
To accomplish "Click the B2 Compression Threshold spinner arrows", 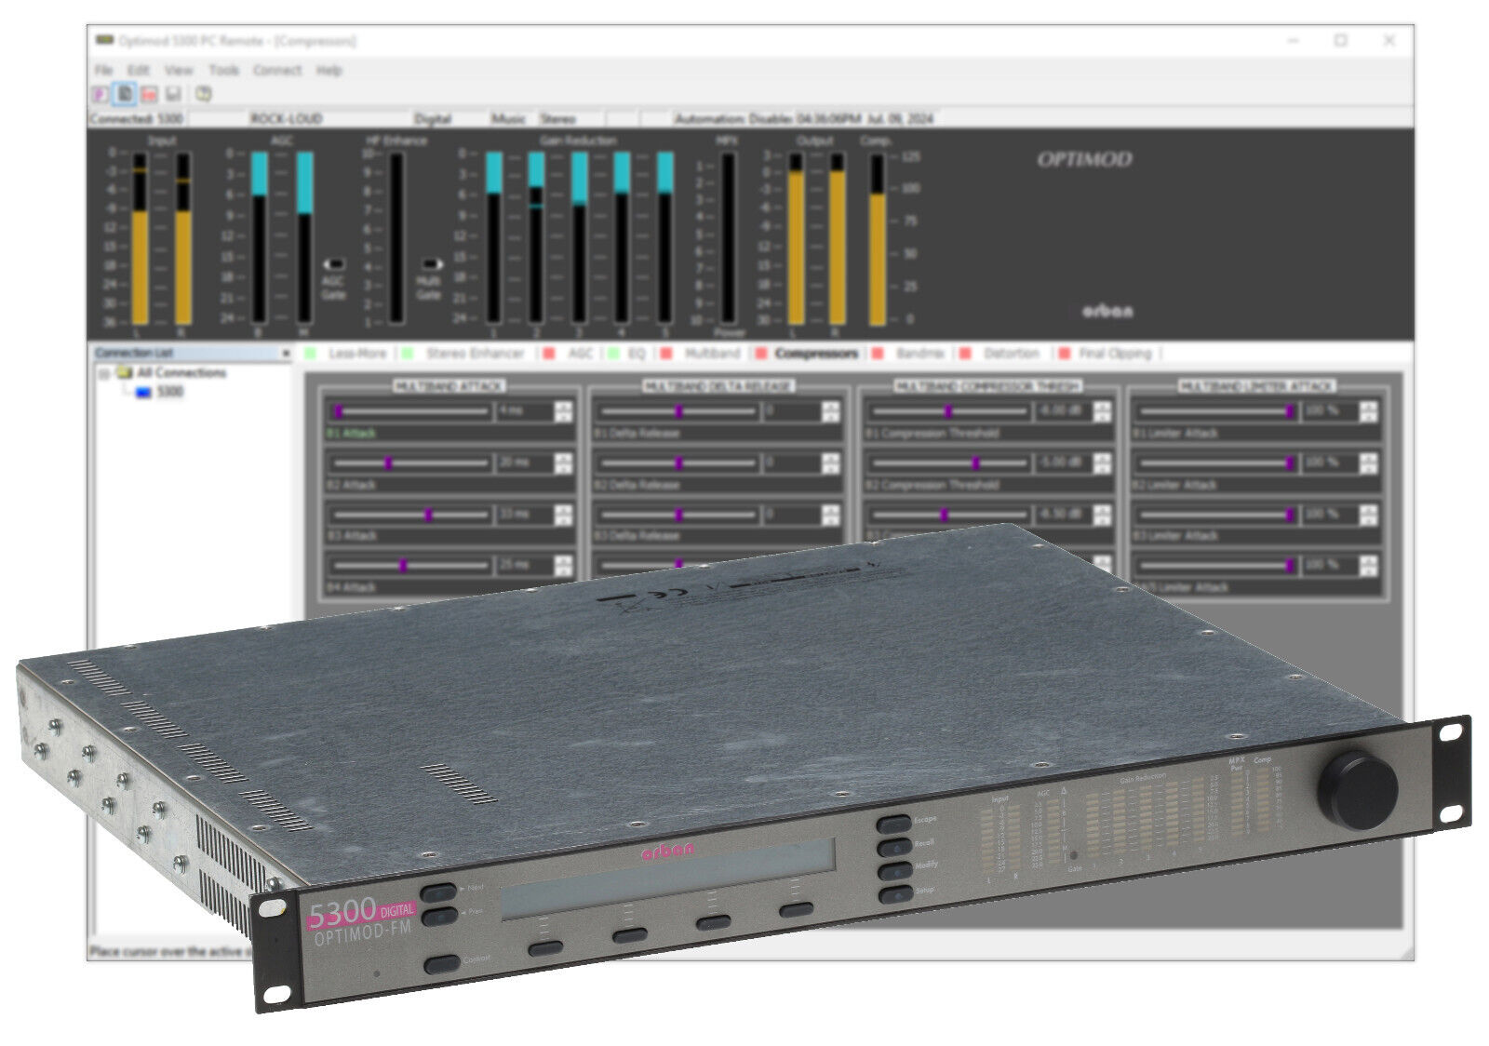I will point(1102,463).
